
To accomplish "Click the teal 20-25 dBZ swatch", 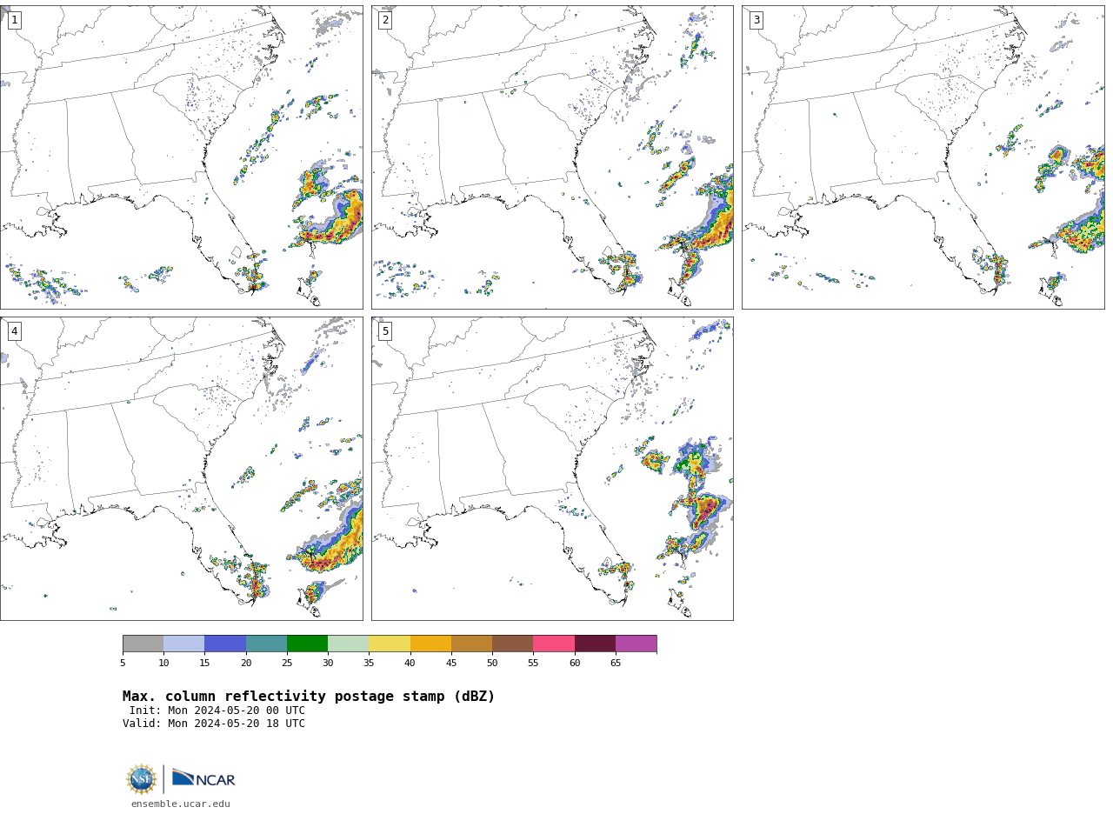I will (x=266, y=644).
